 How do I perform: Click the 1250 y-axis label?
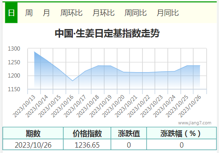[14, 62]
